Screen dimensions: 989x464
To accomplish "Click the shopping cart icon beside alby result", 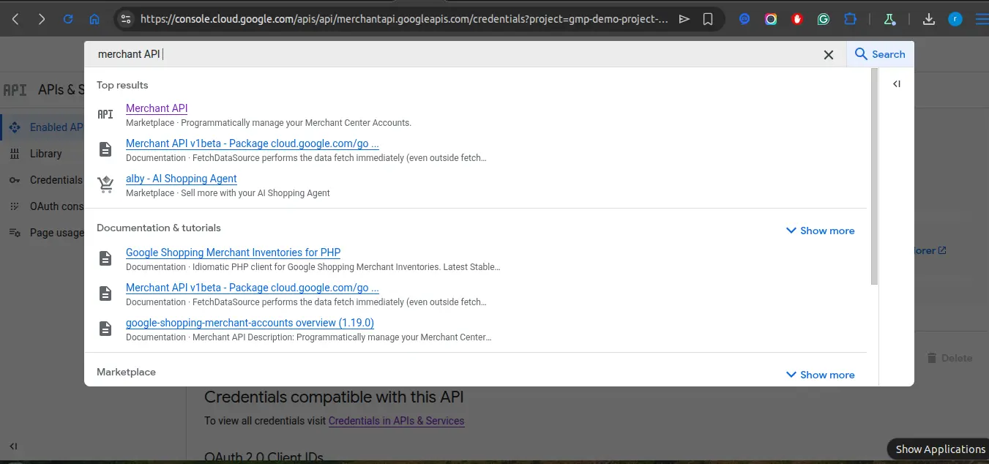I will click(105, 184).
